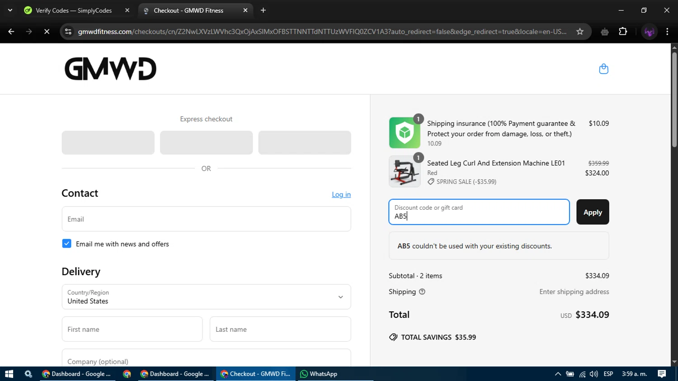Click the ESP language indicator
This screenshot has width=678, height=381.
[x=608, y=374]
